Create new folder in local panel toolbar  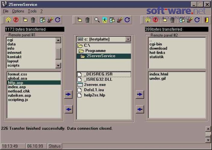79,20
